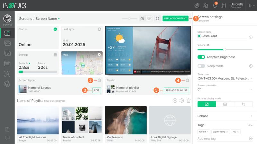Viewport: 257px width, 144px height.
Task: Click Hide next to Tags
Action: pos(250,125)
